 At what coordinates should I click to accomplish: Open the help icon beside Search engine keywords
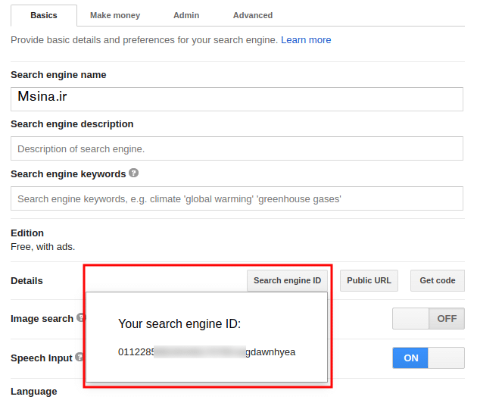pos(134,173)
